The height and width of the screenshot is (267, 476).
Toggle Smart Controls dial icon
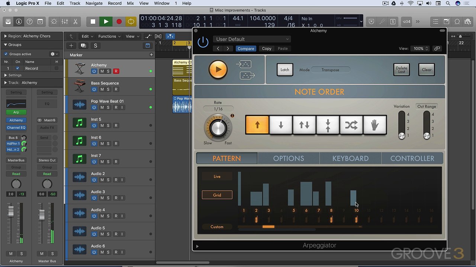[x=54, y=22]
